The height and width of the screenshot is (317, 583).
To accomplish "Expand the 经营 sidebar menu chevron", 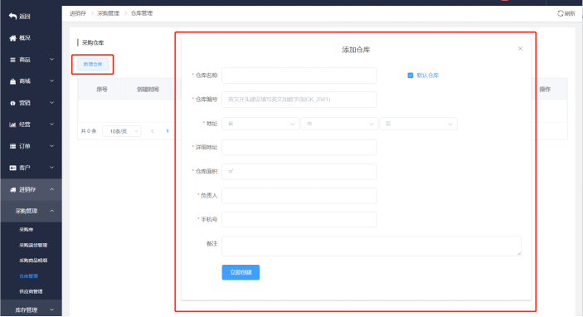I will (x=51, y=124).
